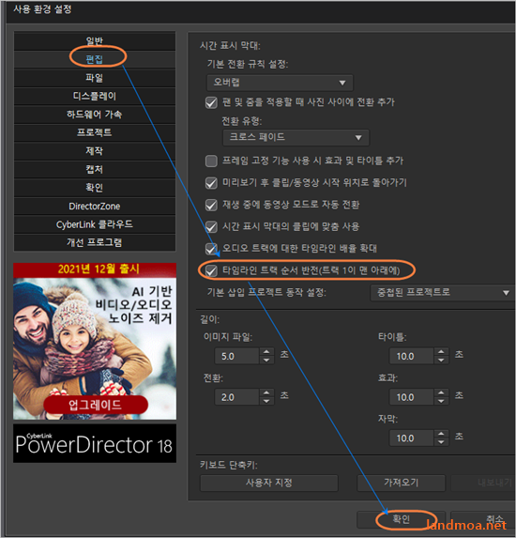Increase the 자막 duration with up arrow
The height and width of the screenshot is (538, 516).
[441, 434]
